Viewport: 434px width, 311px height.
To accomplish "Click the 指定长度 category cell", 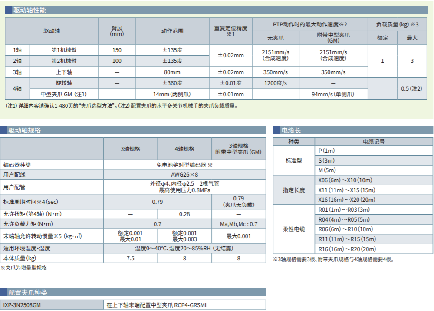I will 294,190.
